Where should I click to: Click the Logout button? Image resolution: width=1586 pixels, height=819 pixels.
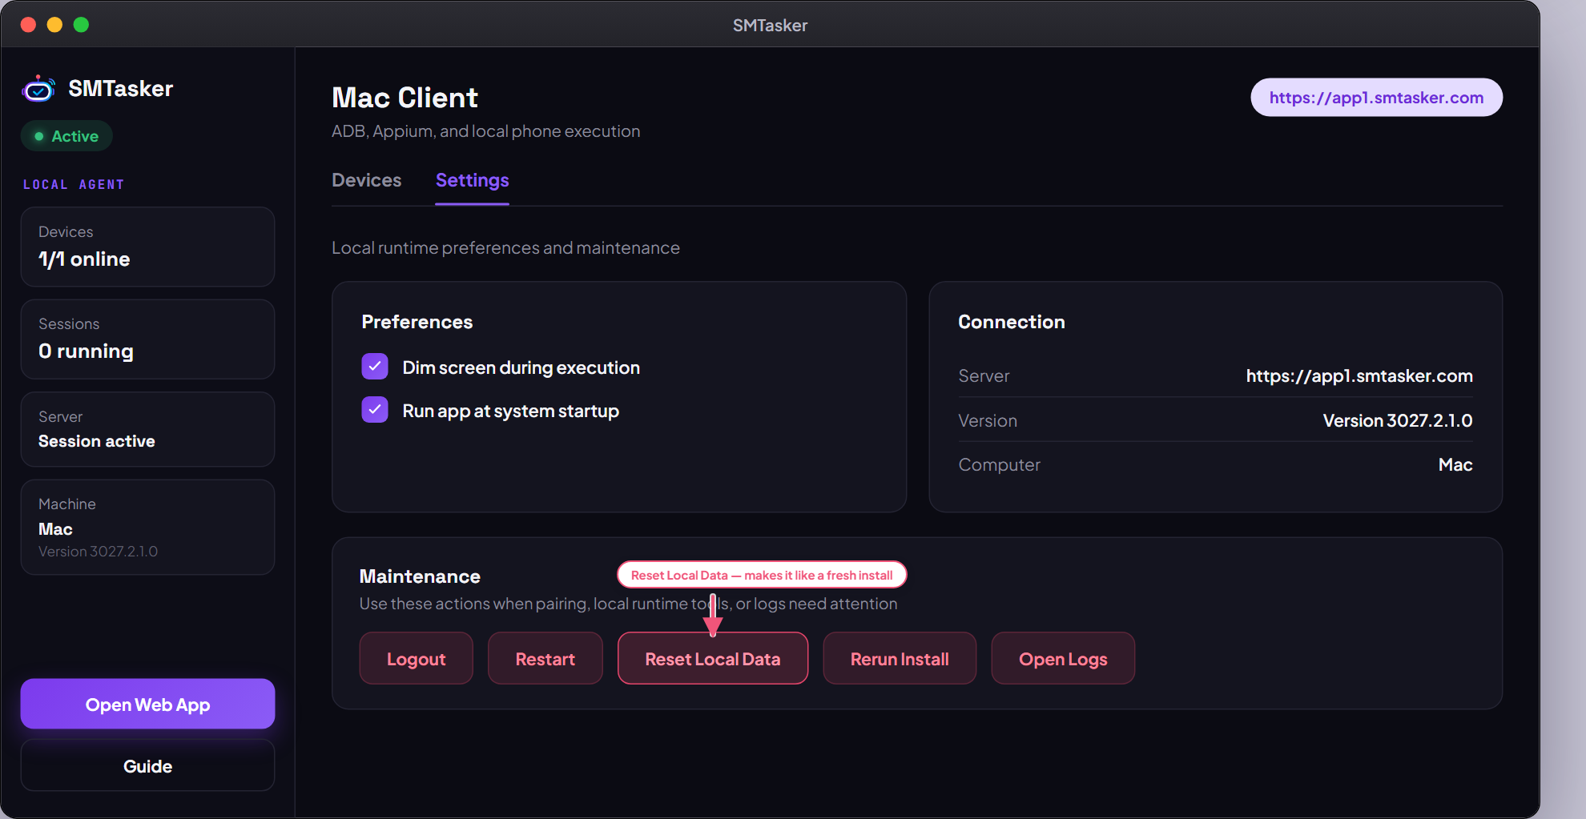pos(417,659)
